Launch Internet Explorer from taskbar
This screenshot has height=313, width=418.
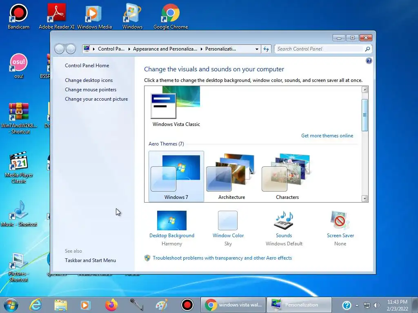click(x=36, y=305)
